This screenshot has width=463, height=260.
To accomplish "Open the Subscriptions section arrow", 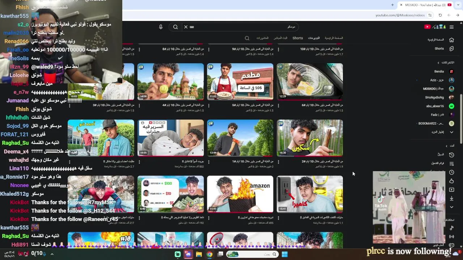I will coord(438,62).
